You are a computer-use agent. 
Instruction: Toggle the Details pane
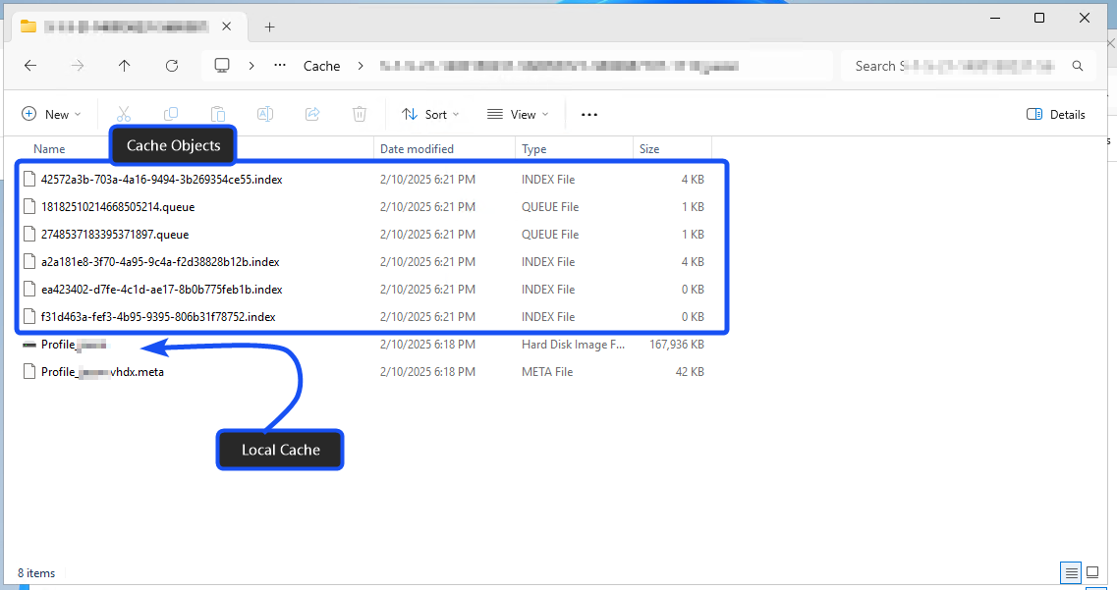1055,114
